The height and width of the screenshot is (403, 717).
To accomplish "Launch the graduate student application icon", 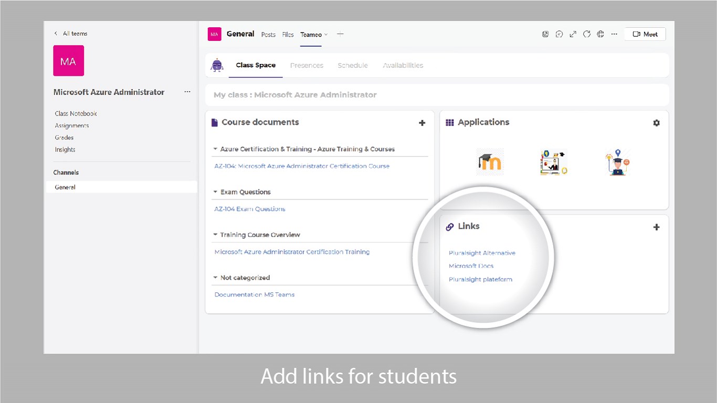I will [x=617, y=162].
